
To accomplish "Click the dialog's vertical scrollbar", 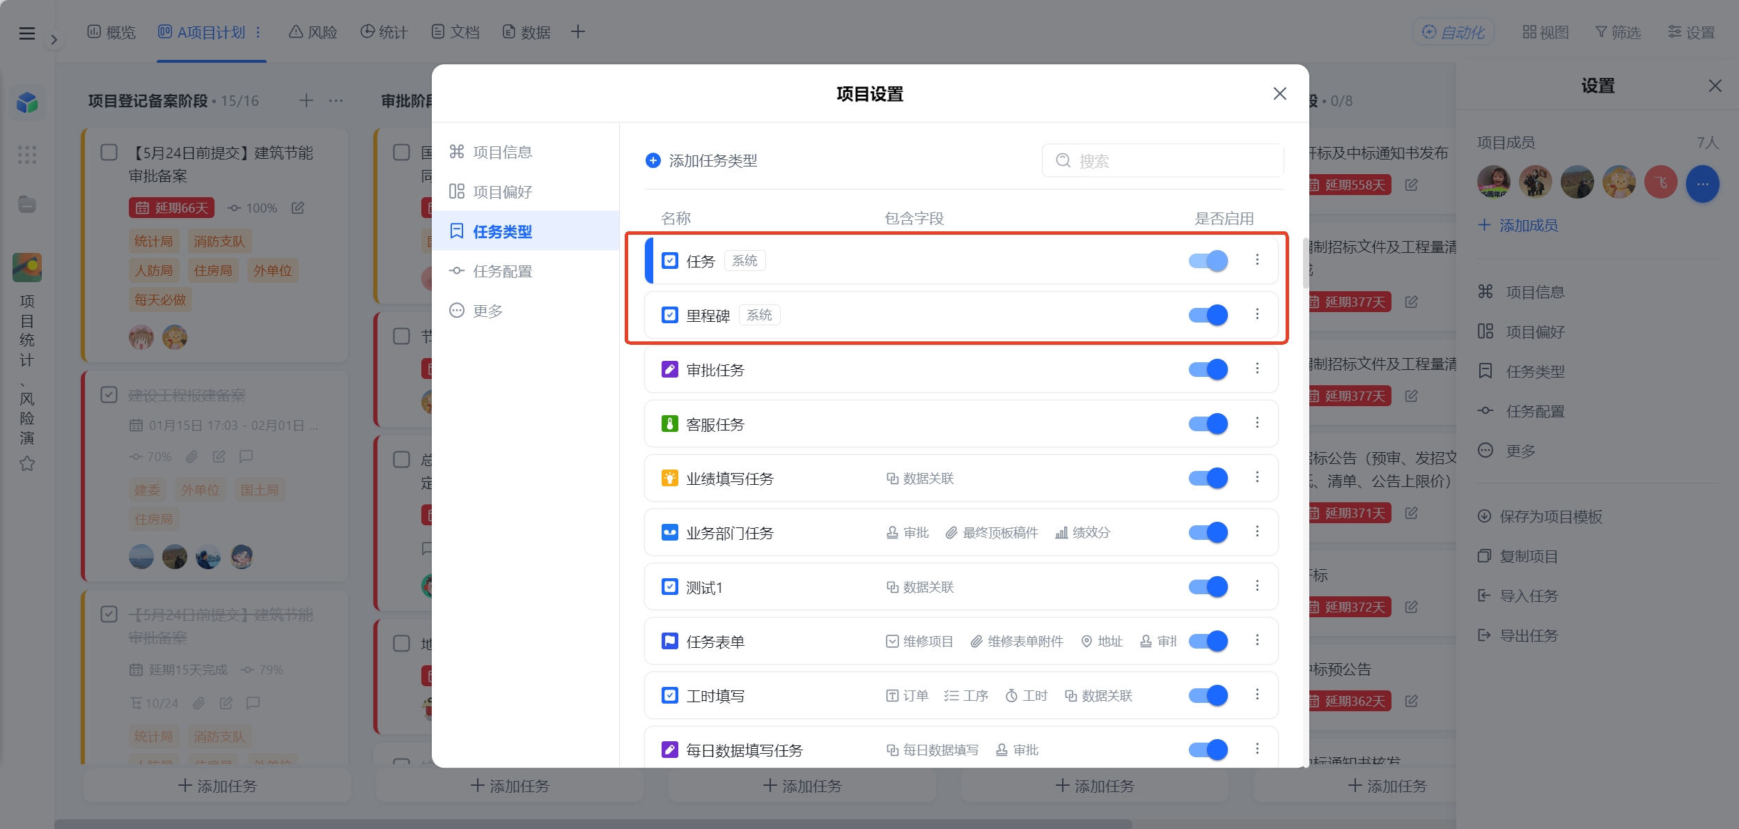I will (x=1304, y=263).
